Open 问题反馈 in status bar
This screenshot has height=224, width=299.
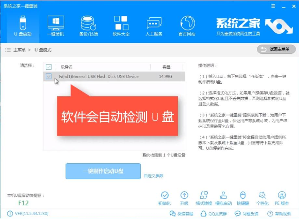247,214
